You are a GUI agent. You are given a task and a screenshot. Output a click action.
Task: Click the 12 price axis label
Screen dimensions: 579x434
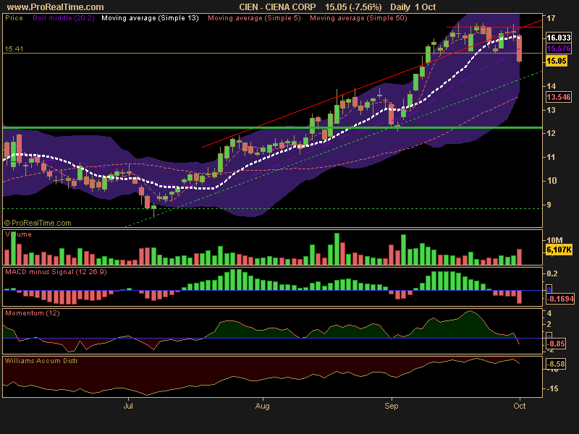point(551,133)
